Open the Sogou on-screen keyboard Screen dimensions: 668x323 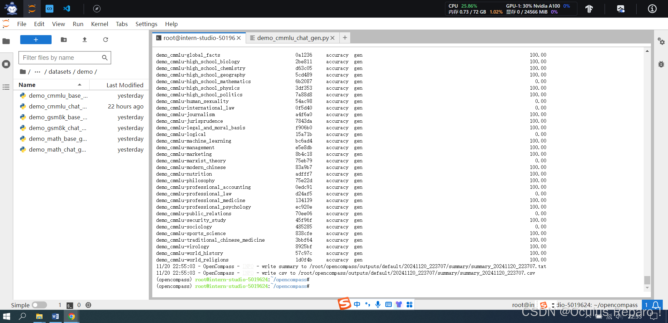coord(389,304)
